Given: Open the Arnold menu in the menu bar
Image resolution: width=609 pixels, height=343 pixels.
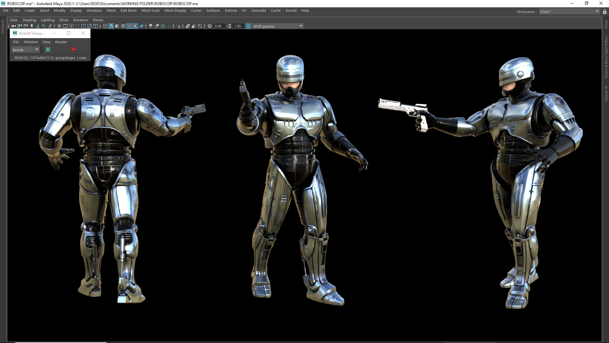Looking at the screenshot, I should pyautogui.click(x=291, y=10).
